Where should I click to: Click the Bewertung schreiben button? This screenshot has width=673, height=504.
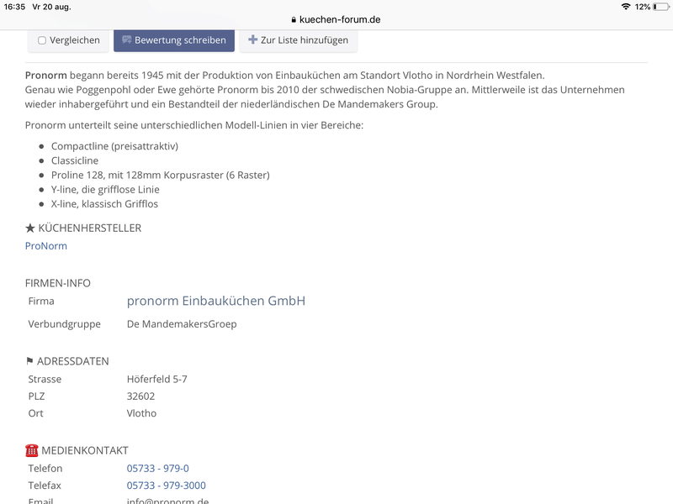point(174,40)
